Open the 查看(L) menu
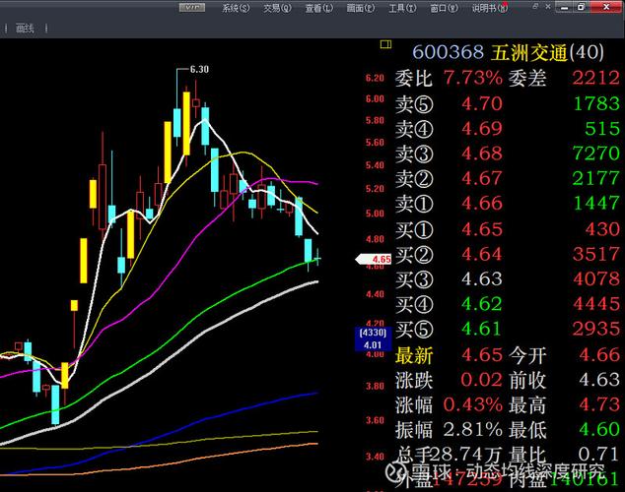Viewport: 625px width, 492px height. coord(318,8)
